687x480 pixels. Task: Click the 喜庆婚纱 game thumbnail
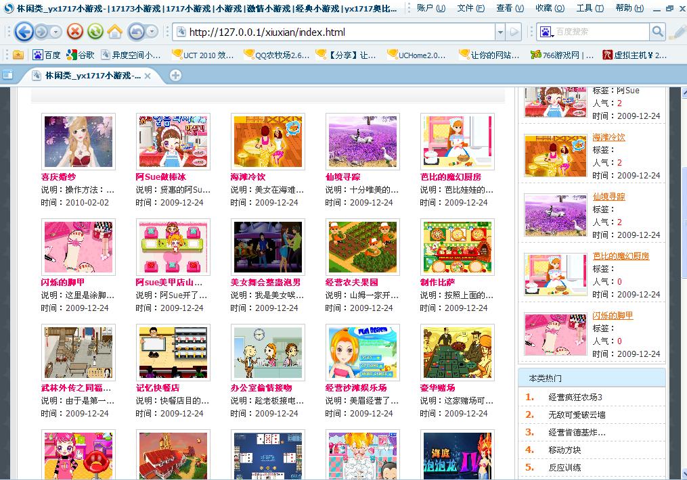(79, 141)
